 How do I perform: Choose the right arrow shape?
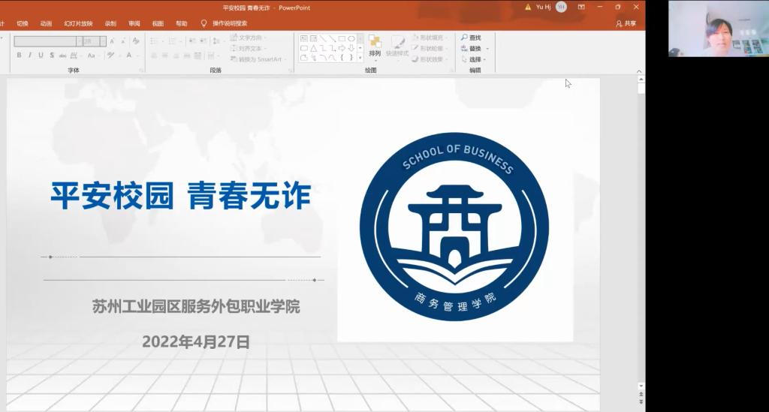click(342, 48)
